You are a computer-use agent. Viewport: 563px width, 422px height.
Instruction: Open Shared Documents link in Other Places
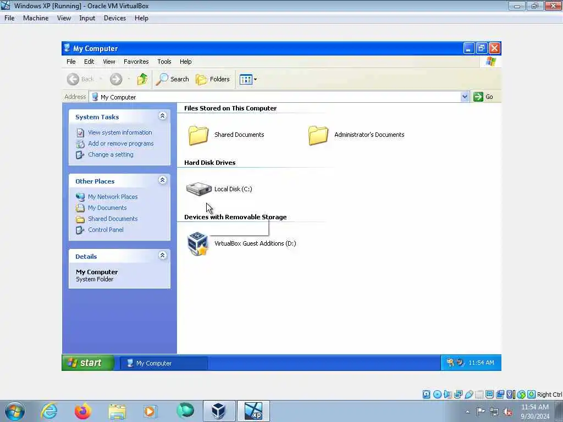coord(113,219)
